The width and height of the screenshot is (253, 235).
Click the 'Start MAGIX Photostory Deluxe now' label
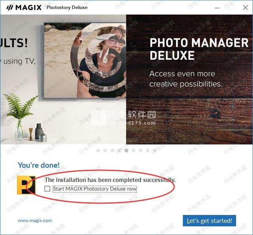tap(95, 189)
